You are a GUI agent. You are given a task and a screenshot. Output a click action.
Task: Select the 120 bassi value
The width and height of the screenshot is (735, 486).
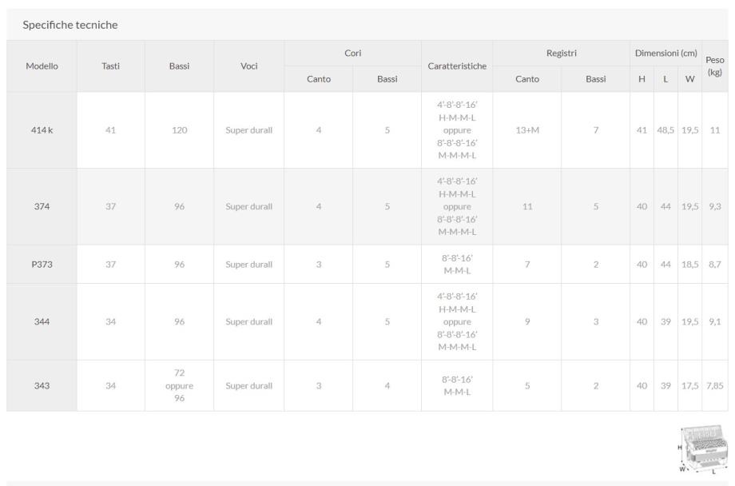[x=179, y=130]
